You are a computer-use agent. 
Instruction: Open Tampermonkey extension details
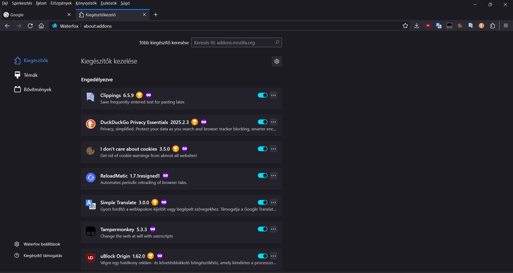(x=181, y=232)
